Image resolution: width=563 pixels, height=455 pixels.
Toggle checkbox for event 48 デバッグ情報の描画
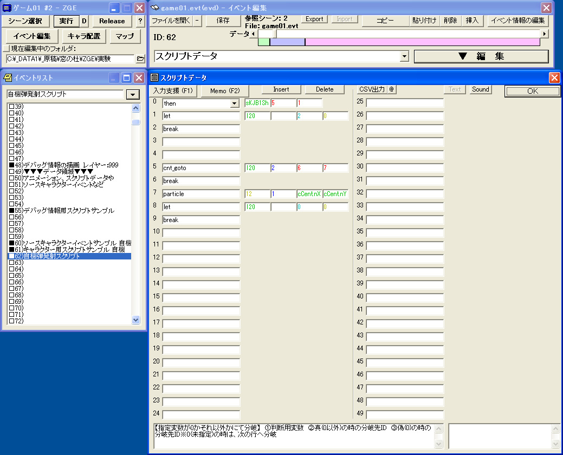pos(11,165)
